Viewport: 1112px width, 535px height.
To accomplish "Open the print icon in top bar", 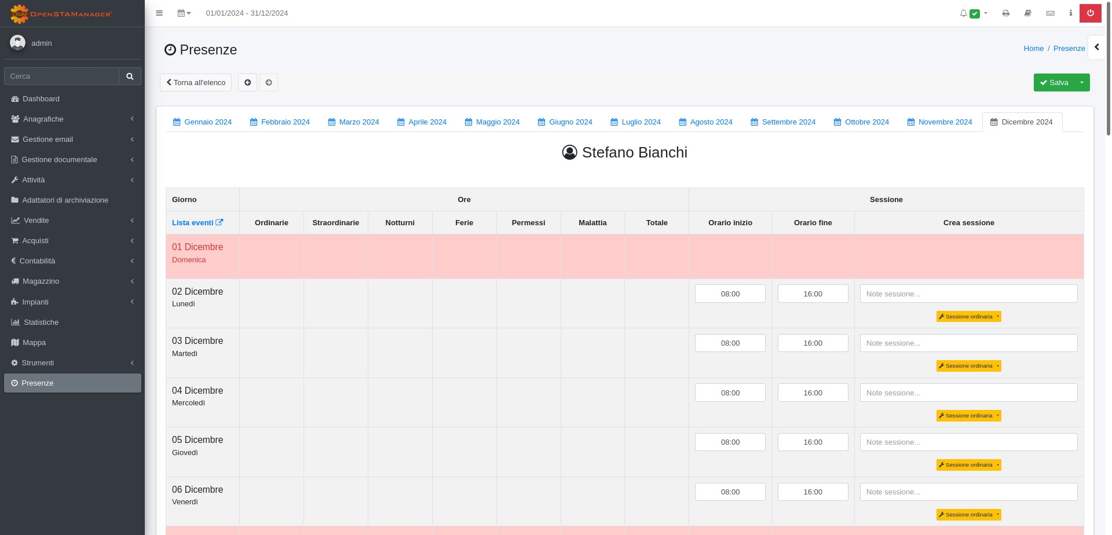I will [x=1006, y=13].
